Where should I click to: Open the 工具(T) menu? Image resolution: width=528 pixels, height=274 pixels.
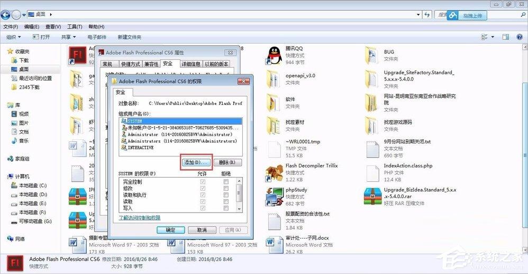(x=75, y=26)
